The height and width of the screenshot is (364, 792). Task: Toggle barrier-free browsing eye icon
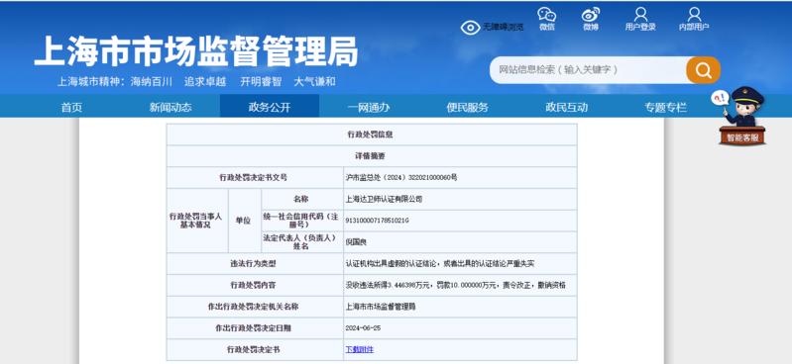coord(470,28)
